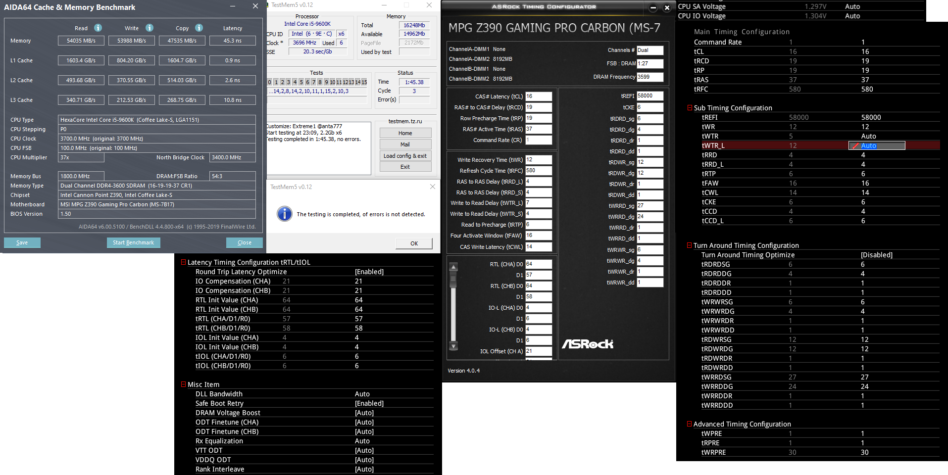Open the DRAM Voltage Boost [Auto] option
This screenshot has height=475, width=948.
tap(364, 413)
